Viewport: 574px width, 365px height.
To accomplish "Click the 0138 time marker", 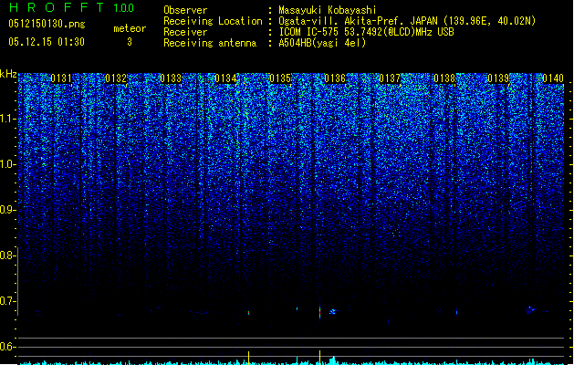I will click(x=444, y=78).
